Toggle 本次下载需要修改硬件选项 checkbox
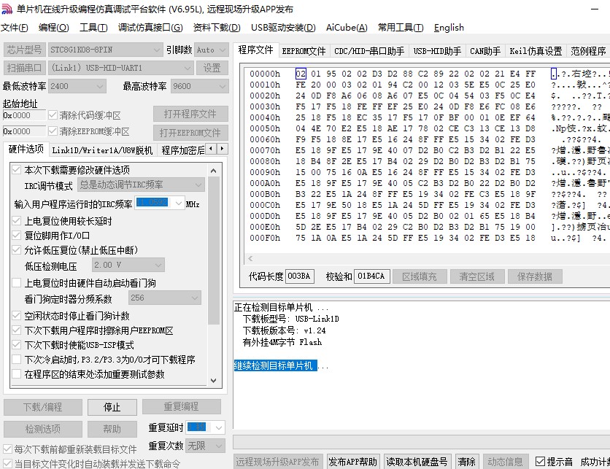Image resolution: width=610 pixels, height=469 pixels. [16, 169]
